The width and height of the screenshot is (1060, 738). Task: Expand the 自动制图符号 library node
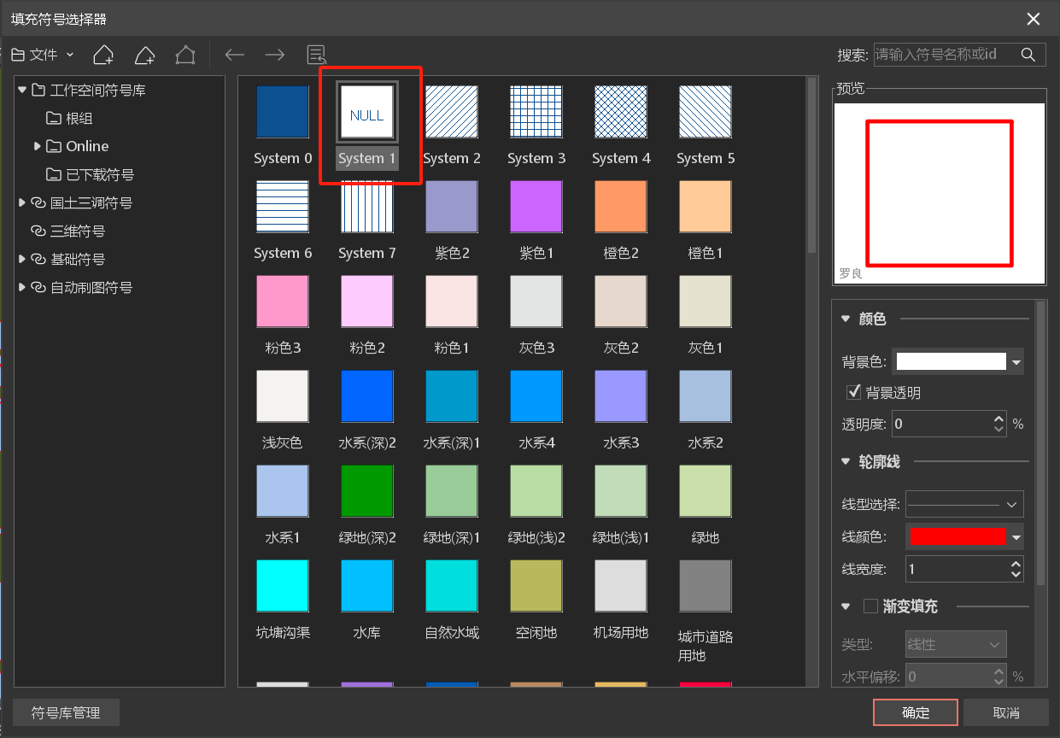(22, 287)
